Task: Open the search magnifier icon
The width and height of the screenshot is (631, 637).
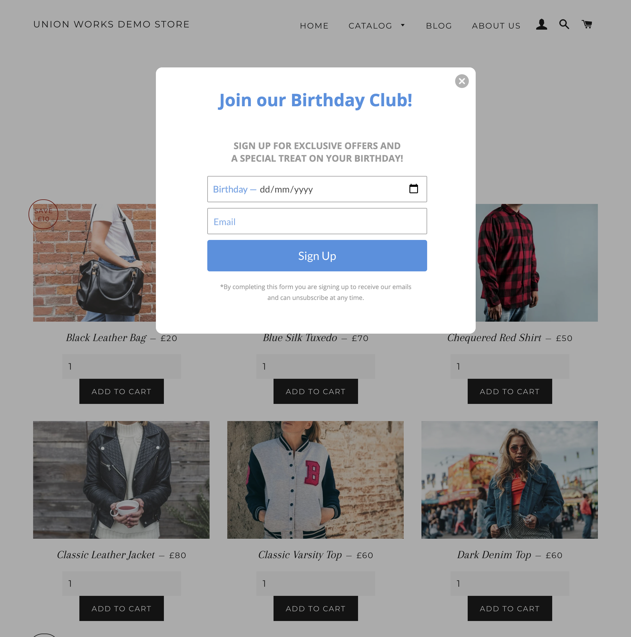Action: [x=564, y=24]
